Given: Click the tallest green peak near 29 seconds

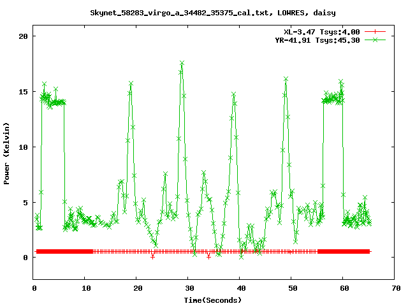Looking at the screenshot, I should click(182, 63).
